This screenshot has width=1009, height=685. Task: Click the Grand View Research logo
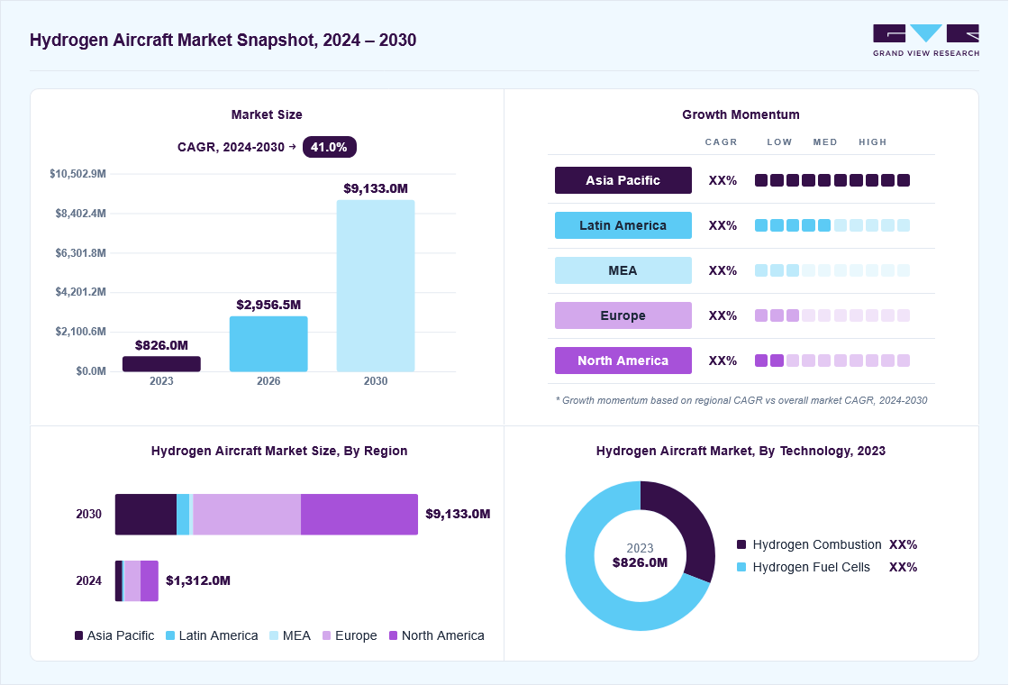click(x=926, y=41)
